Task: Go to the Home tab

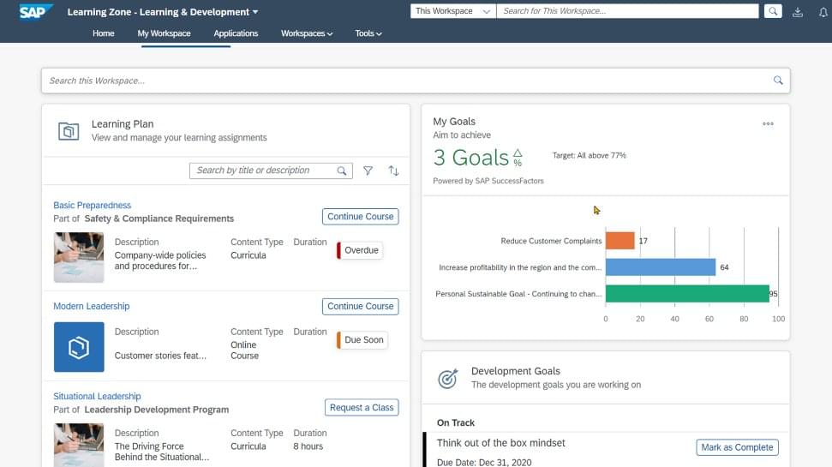Action: [103, 33]
